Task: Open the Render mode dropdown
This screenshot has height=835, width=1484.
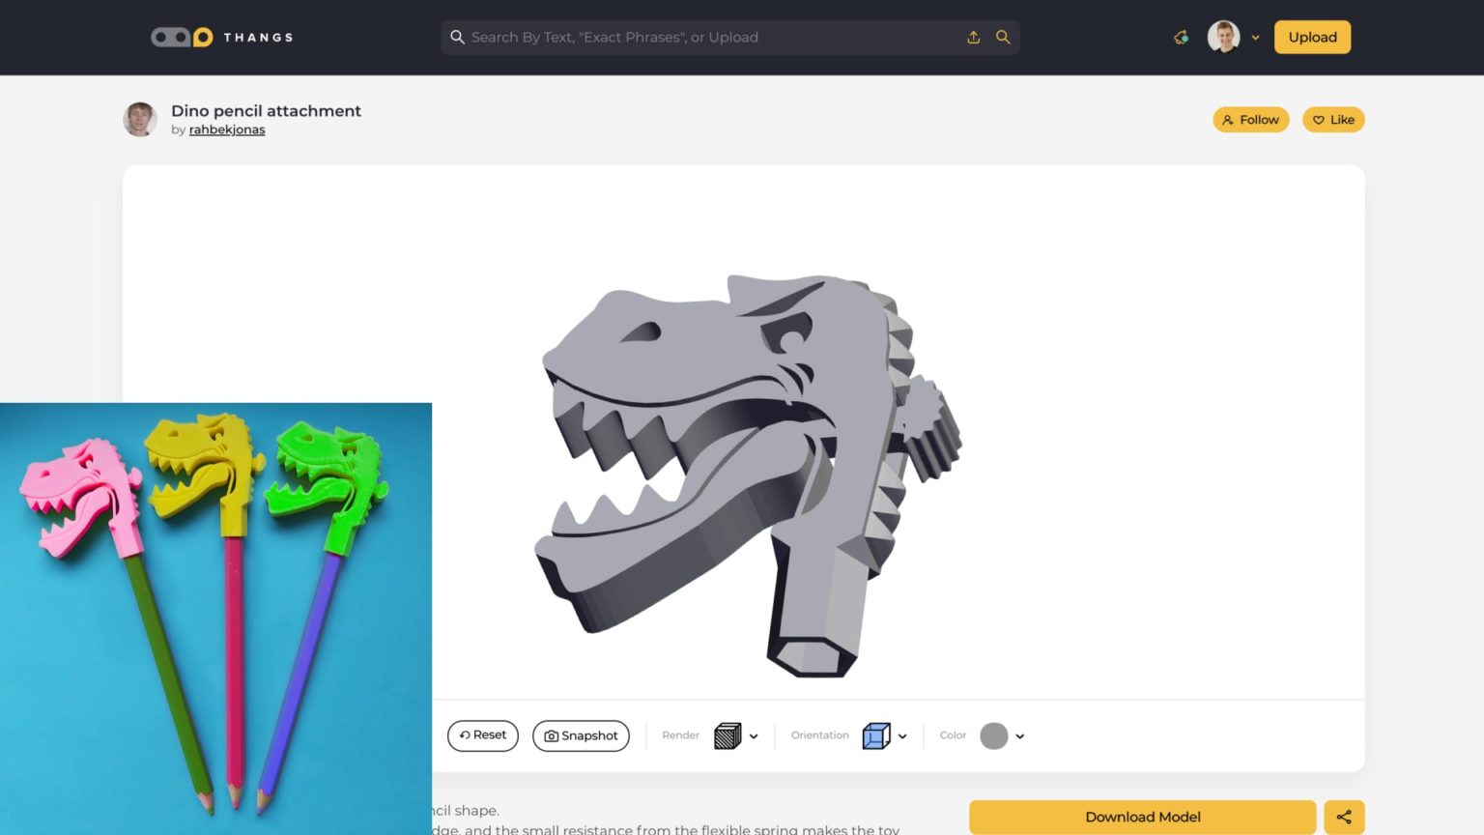Action: [x=756, y=735]
